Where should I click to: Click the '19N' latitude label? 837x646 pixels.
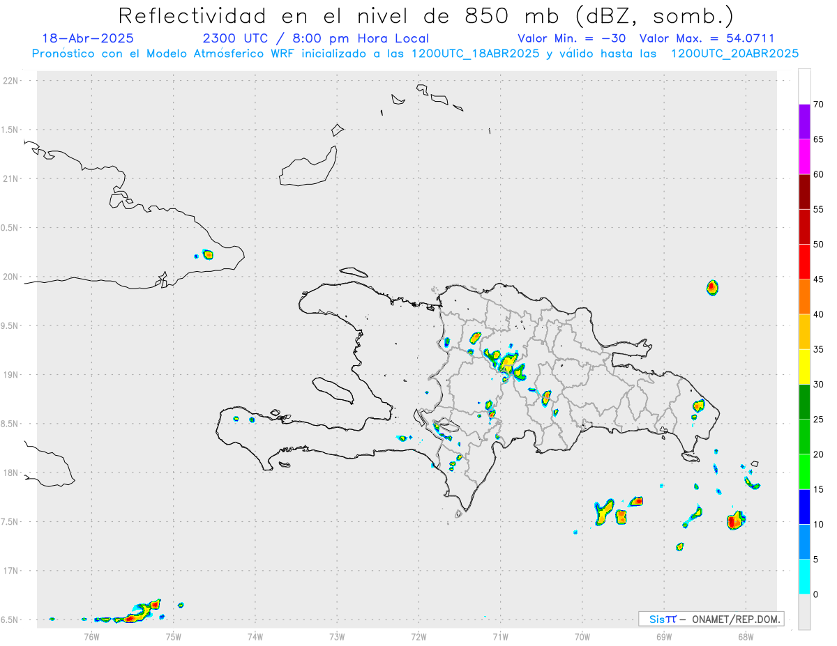point(11,374)
